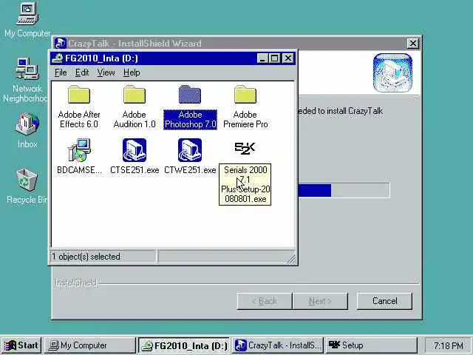Image resolution: width=473 pixels, height=355 pixels.
Task: Close the CrazyTalk InstallShield Wizard window
Action: click(412, 44)
